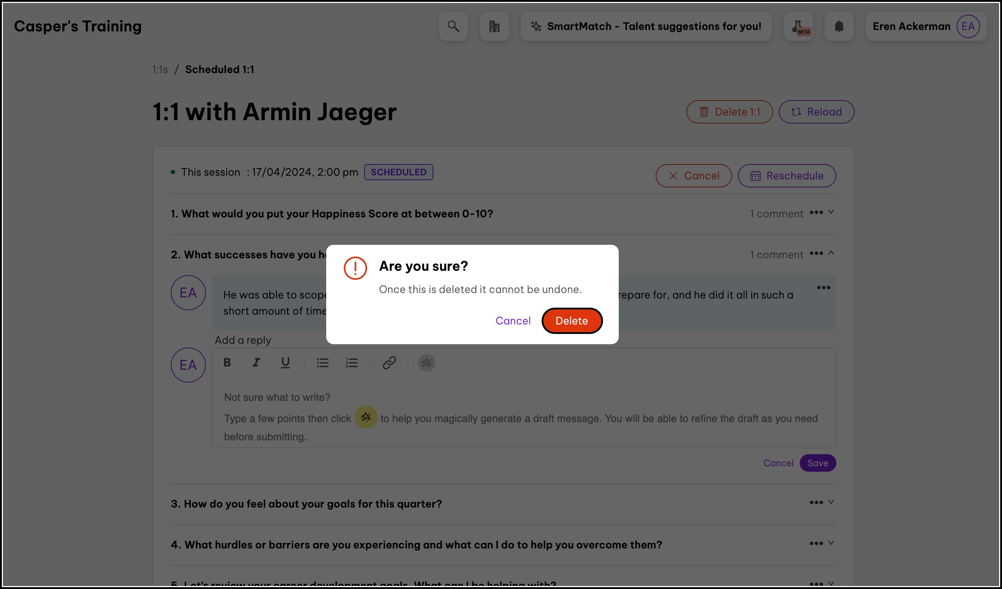
Task: Expand the Happiness Score question
Action: pyautogui.click(x=831, y=212)
